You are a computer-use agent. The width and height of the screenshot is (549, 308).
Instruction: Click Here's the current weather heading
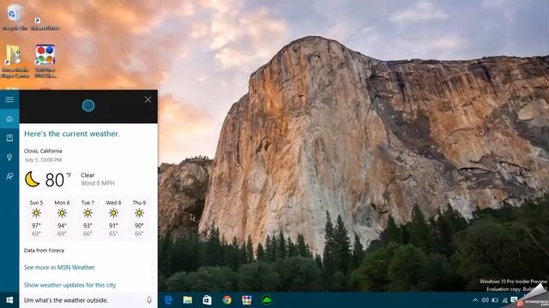tap(72, 133)
